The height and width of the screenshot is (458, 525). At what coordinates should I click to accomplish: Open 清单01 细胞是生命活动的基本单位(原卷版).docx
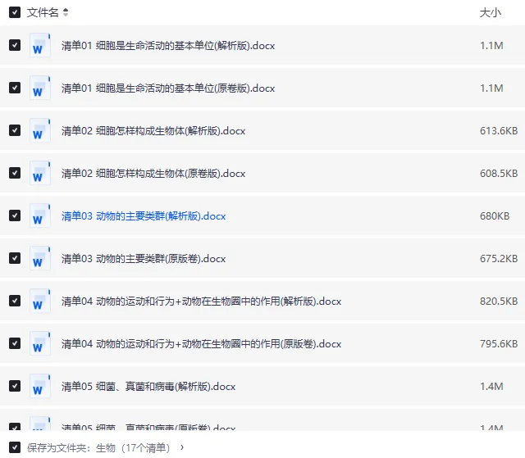pos(168,88)
